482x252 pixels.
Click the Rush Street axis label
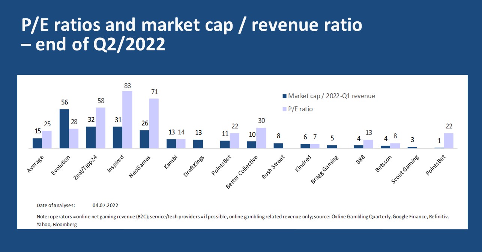click(x=273, y=167)
